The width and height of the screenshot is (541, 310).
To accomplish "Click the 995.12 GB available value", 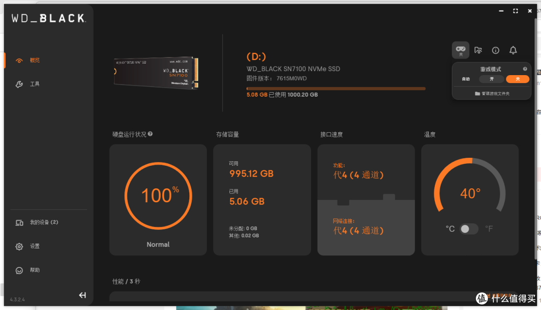I will (x=251, y=173).
